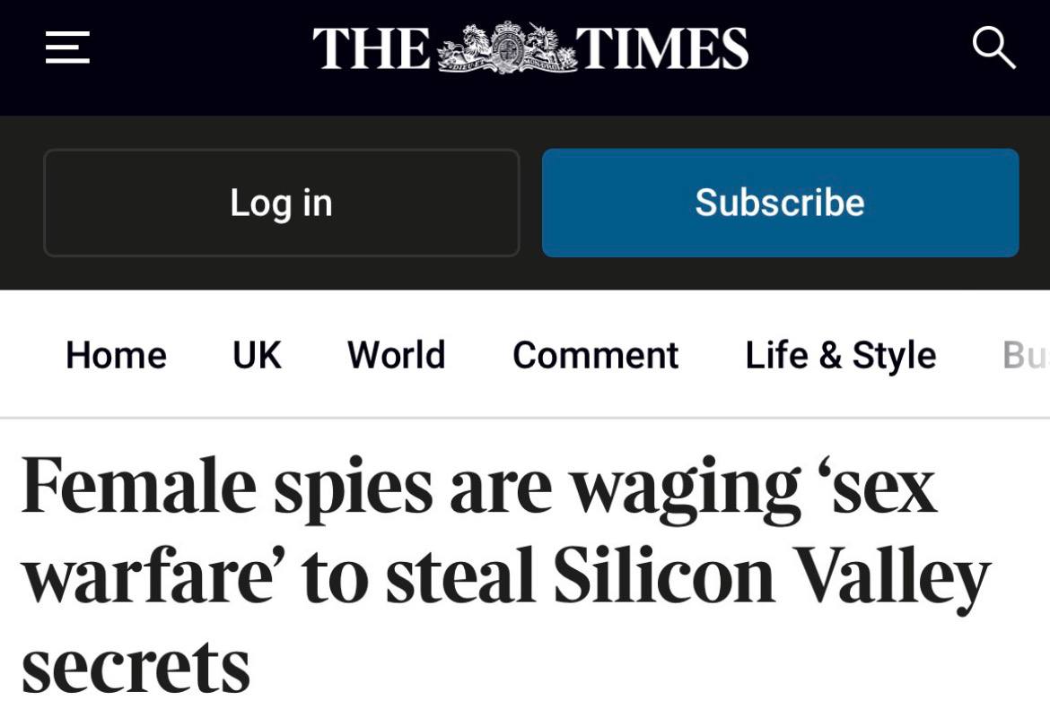The height and width of the screenshot is (709, 1050).
Task: Select the partially visible Business tab
Action: (1025, 355)
